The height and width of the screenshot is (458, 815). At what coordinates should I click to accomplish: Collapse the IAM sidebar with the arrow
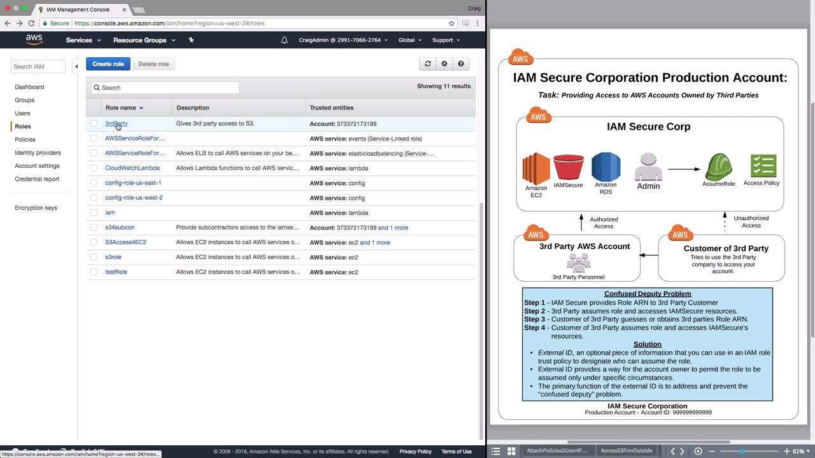(76, 66)
